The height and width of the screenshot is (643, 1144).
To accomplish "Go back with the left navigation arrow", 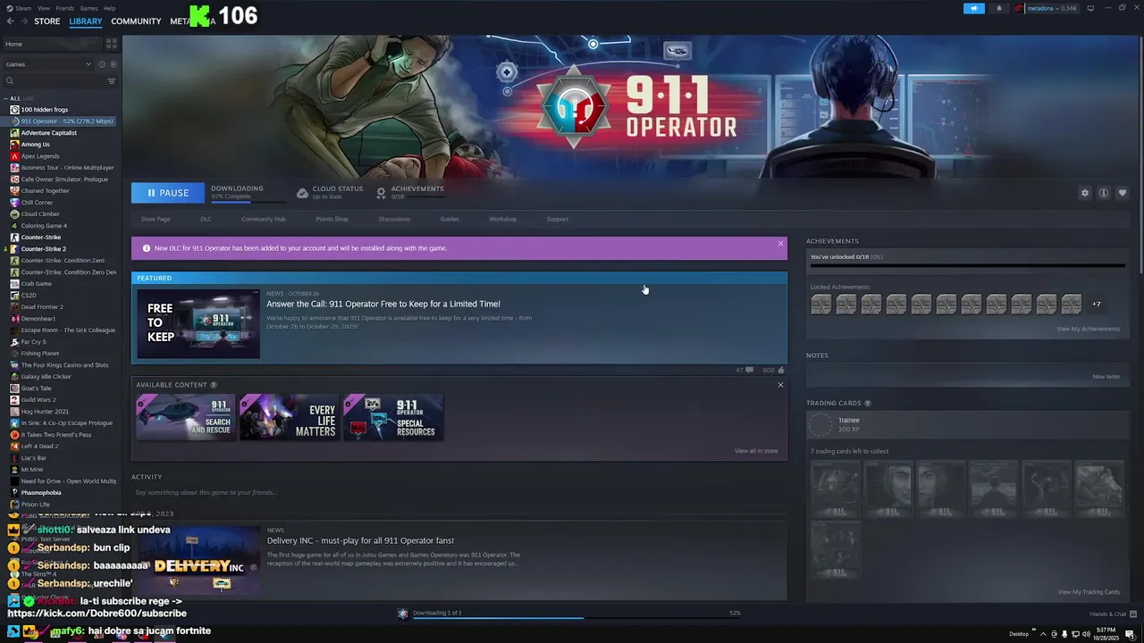I will [10, 21].
